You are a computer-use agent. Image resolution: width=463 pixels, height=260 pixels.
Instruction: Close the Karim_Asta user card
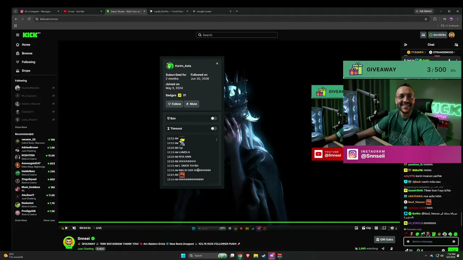[x=217, y=64]
